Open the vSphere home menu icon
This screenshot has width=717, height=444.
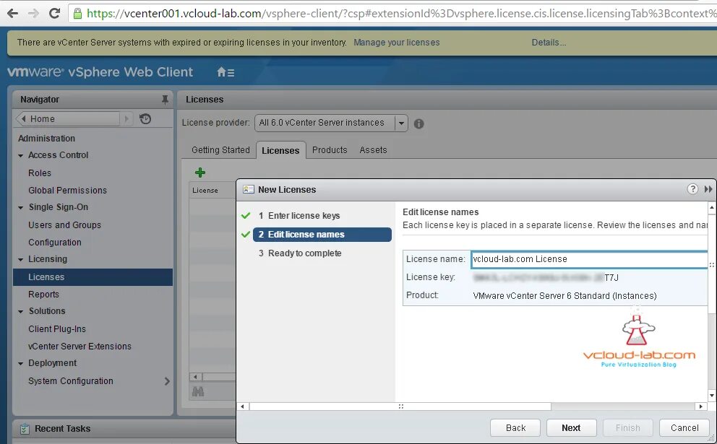click(x=226, y=72)
